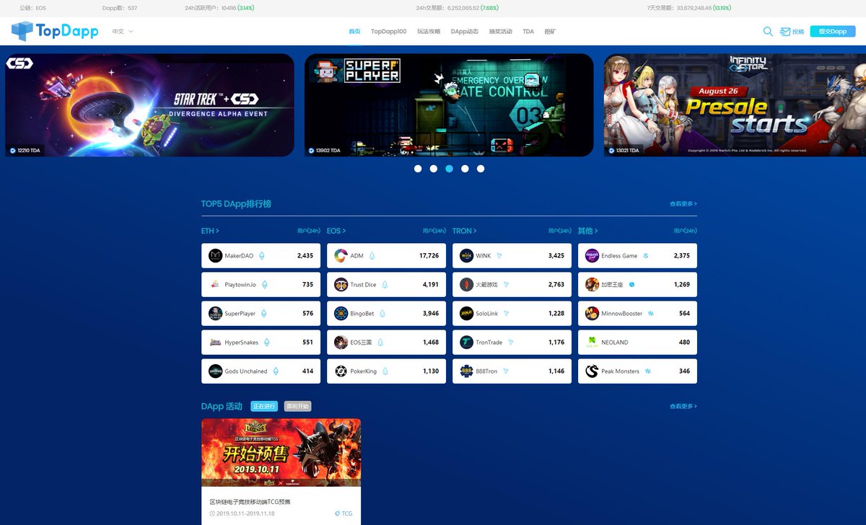Screen dimensions: 866x525
Task: Open the Infinity Star presale banner
Action: (x=735, y=105)
